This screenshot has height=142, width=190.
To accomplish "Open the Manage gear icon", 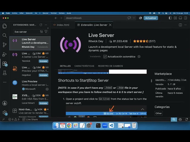I will point(5,113).
